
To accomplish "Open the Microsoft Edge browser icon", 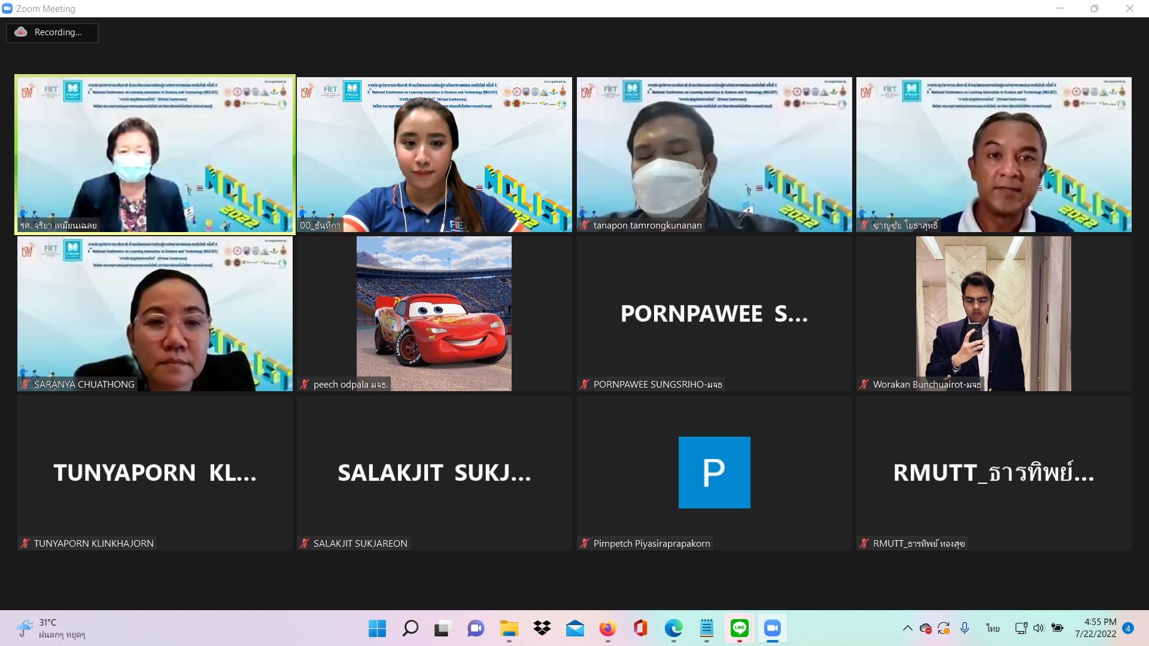I will [x=673, y=628].
